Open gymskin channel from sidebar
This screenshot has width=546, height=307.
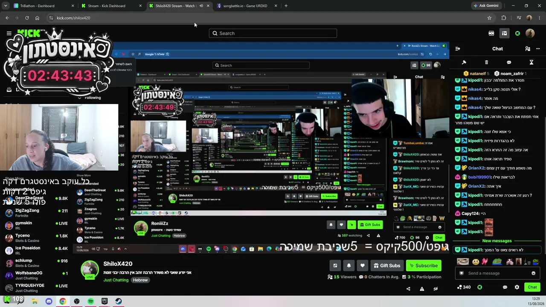pos(36,225)
